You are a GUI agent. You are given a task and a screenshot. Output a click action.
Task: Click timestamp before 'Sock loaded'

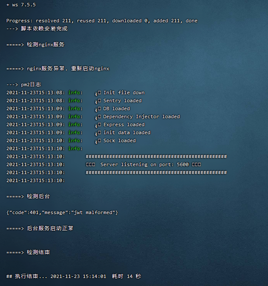tap(36, 140)
